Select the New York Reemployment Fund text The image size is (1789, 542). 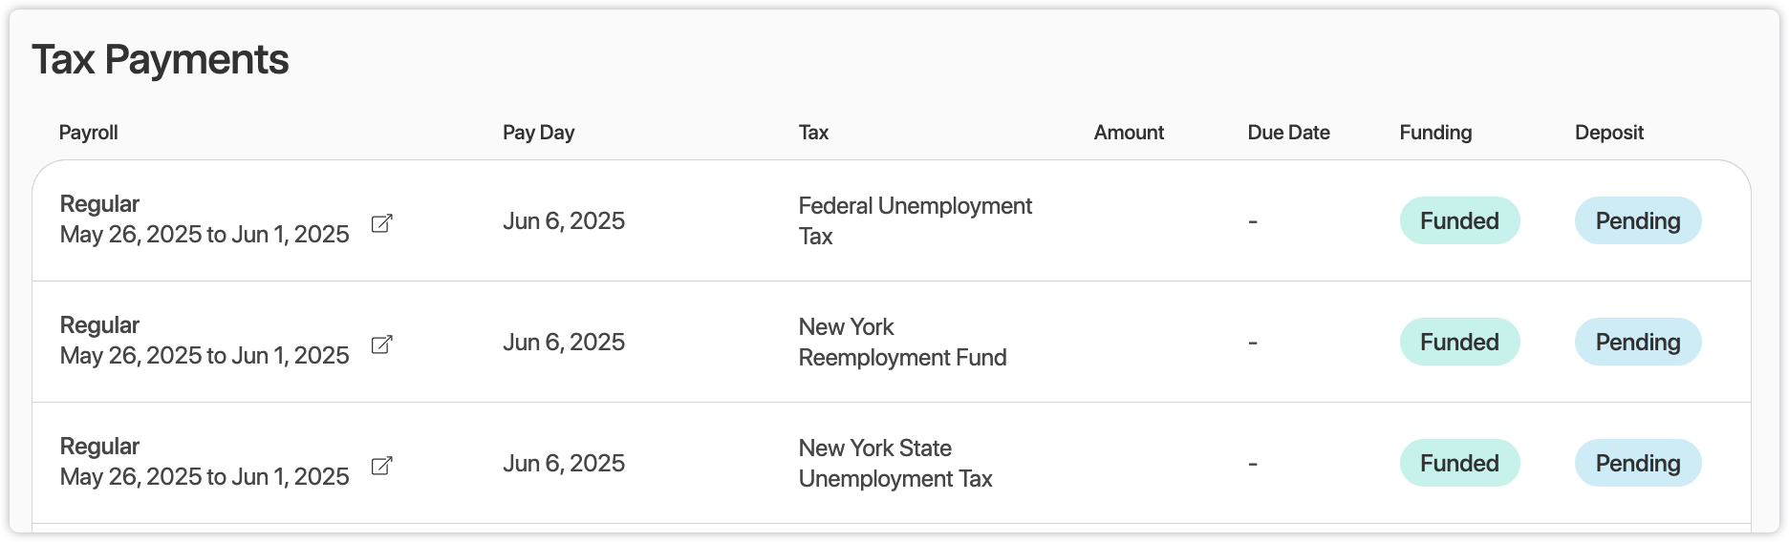(902, 342)
